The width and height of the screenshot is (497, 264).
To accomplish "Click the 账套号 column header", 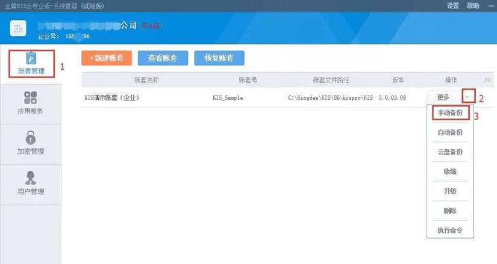I will click(248, 80).
